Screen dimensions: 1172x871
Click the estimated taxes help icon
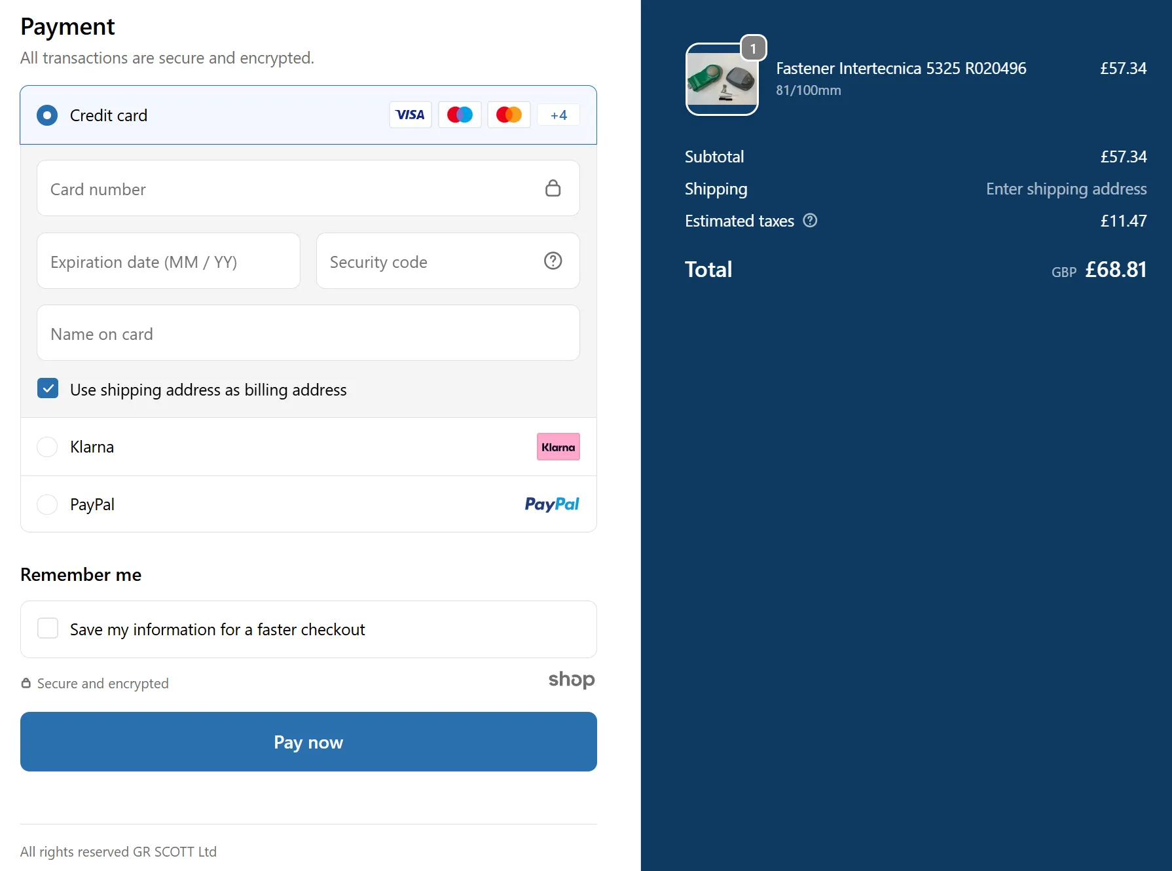[x=810, y=221]
